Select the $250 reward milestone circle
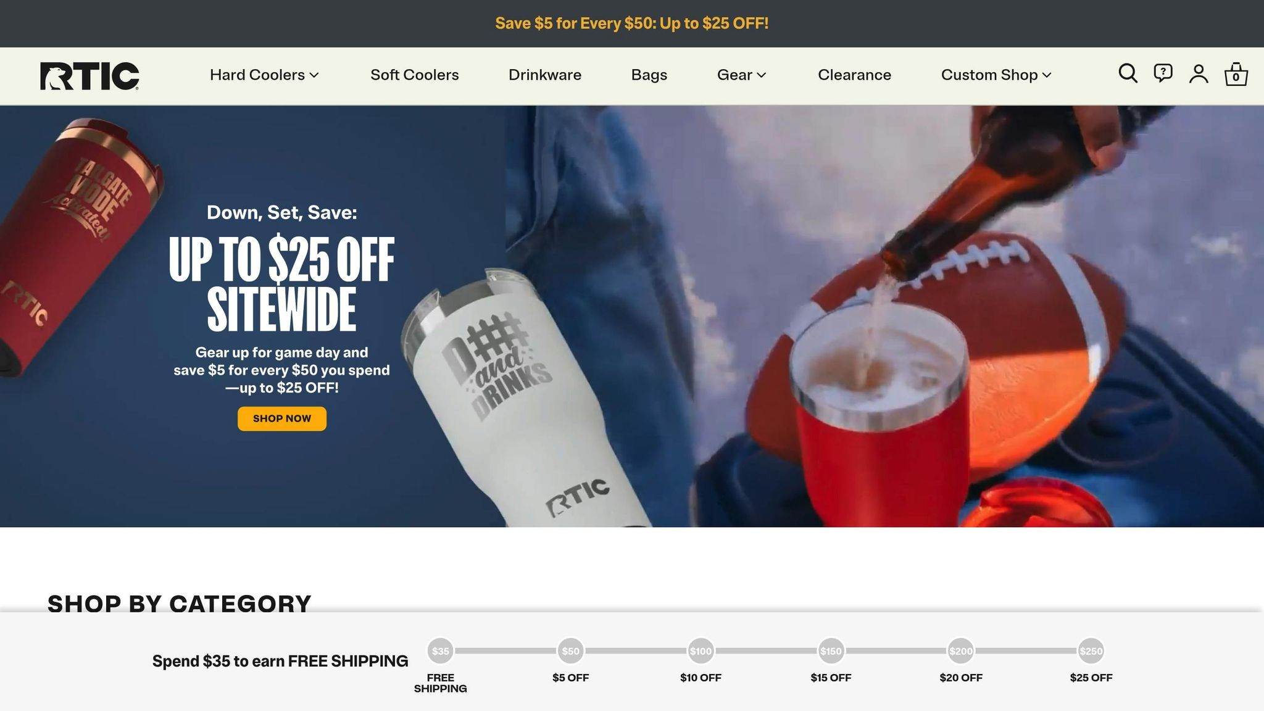This screenshot has width=1264, height=711. pos(1091,651)
